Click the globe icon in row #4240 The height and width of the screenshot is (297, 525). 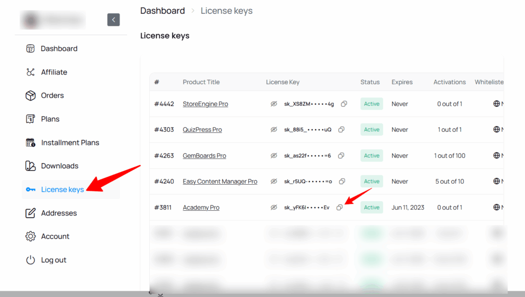[x=496, y=181]
